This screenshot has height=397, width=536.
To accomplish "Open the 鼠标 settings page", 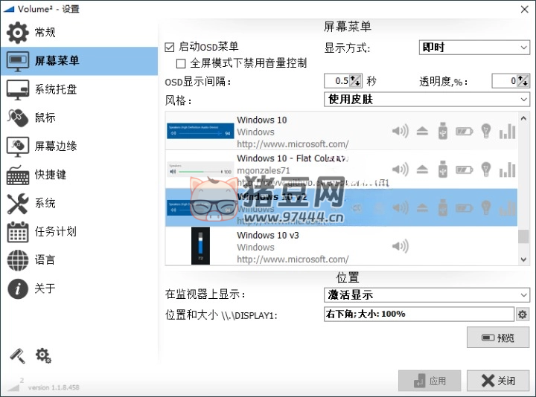I will (x=45, y=117).
